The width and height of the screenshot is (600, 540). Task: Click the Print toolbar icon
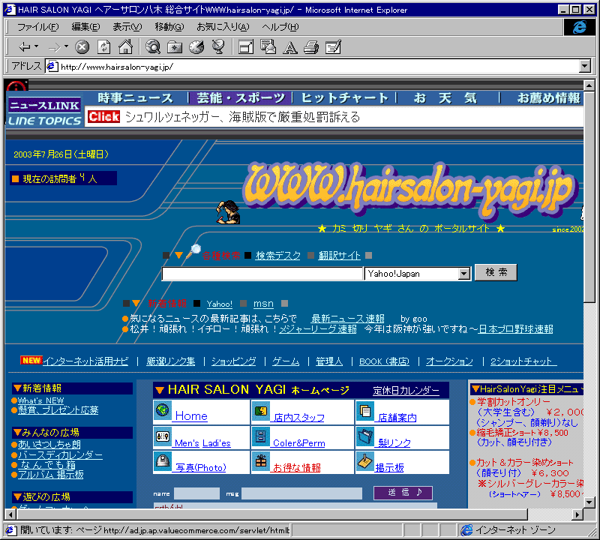pos(311,47)
